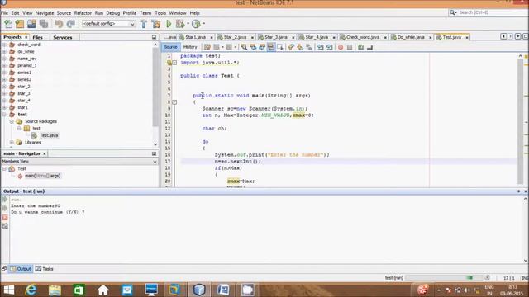Close the Test.java editor tab
The image size is (529, 297).
[467, 37]
